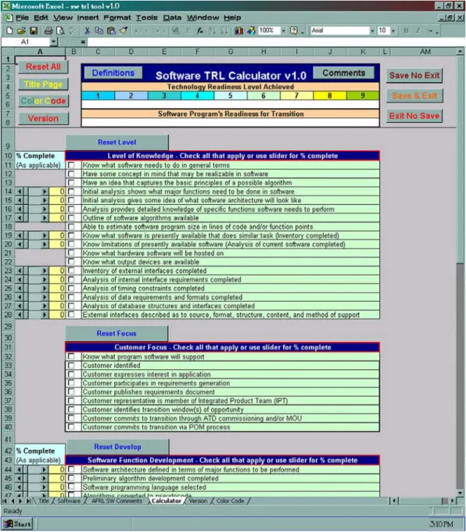
Task: Click the Reset All button
Action: (x=43, y=66)
